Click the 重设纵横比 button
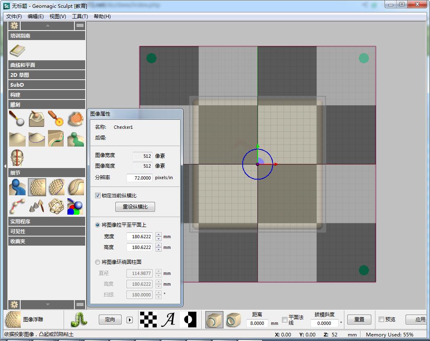The height and width of the screenshot is (341, 430). coord(135,206)
